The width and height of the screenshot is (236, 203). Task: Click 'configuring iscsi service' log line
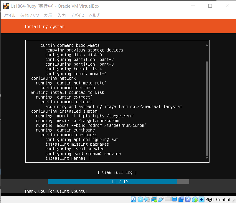(75, 149)
